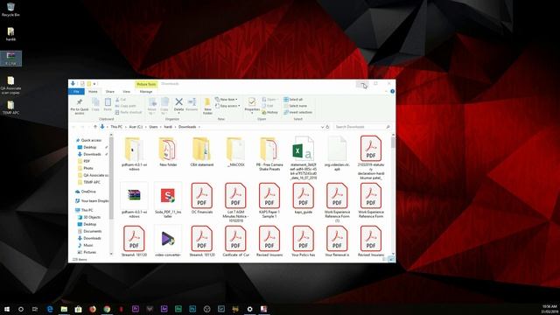This screenshot has width=560, height=315.
Task: Click Invert selection in the ribbon
Action: (298, 112)
